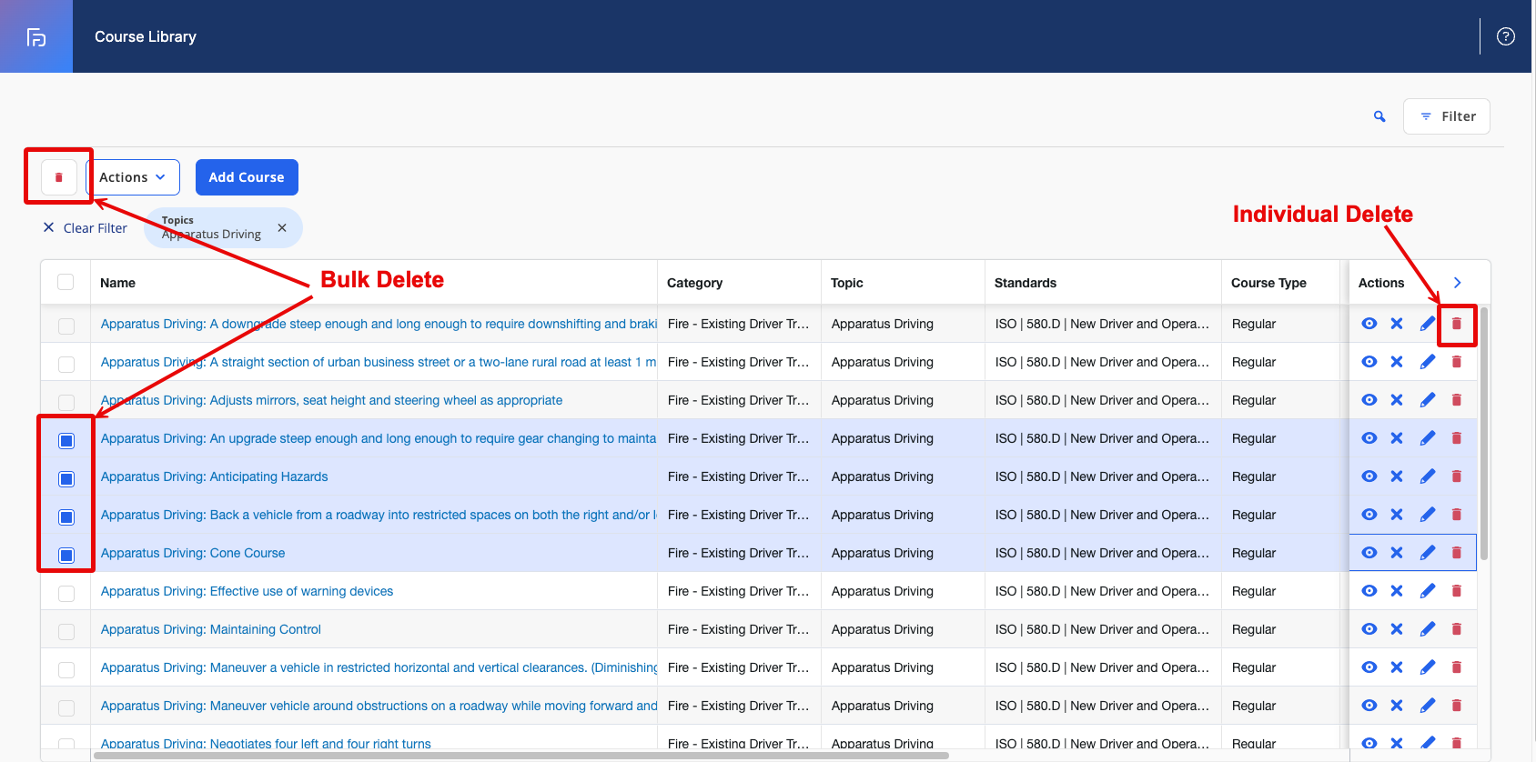View the Maintaining Control course via eye icon
This screenshot has width=1536, height=762.
pos(1369,629)
